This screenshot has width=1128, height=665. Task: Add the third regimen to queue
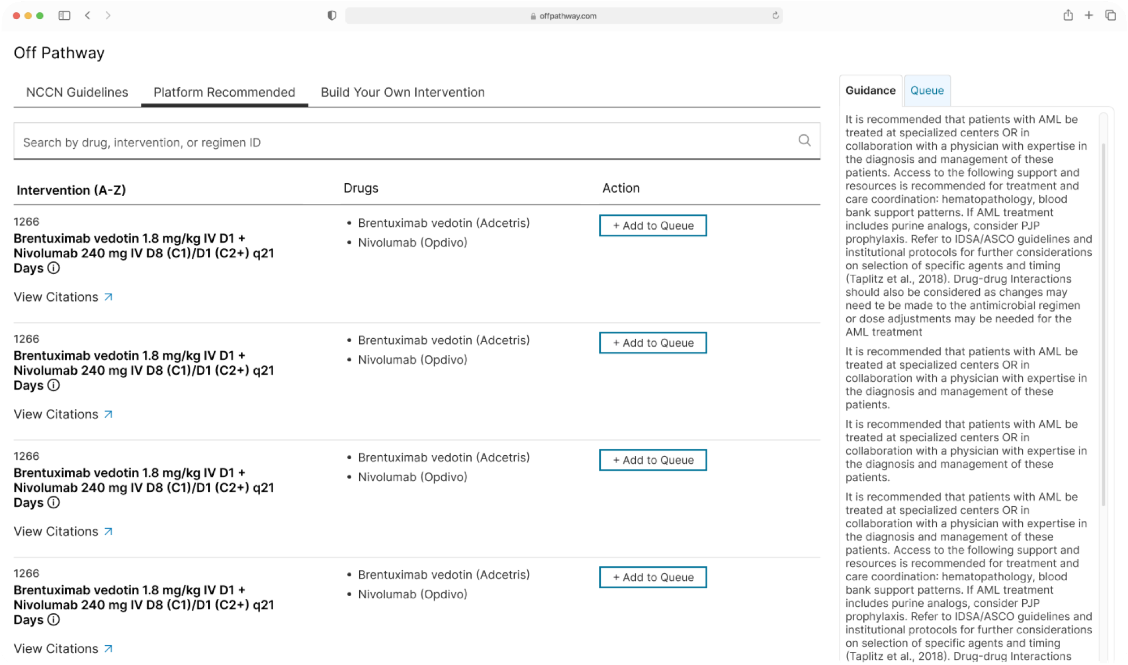point(653,460)
